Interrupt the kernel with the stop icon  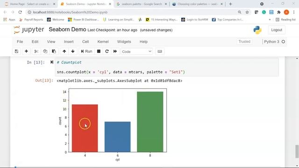coord(99,51)
